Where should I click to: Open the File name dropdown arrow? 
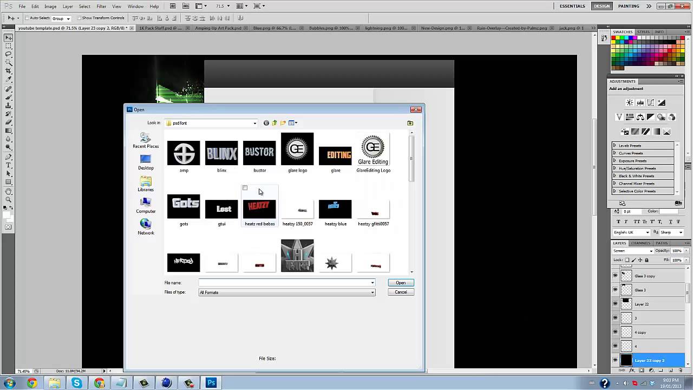coord(372,283)
